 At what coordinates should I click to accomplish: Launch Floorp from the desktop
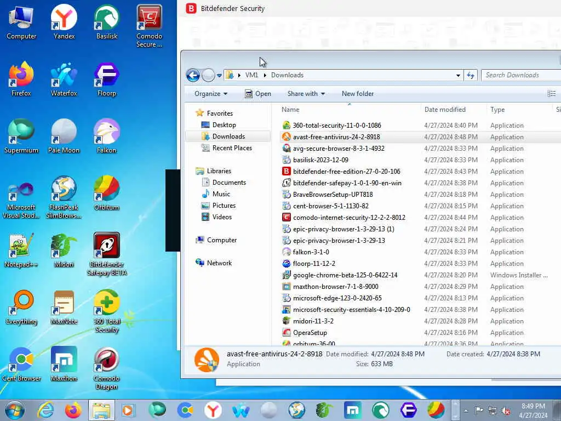[x=107, y=79]
